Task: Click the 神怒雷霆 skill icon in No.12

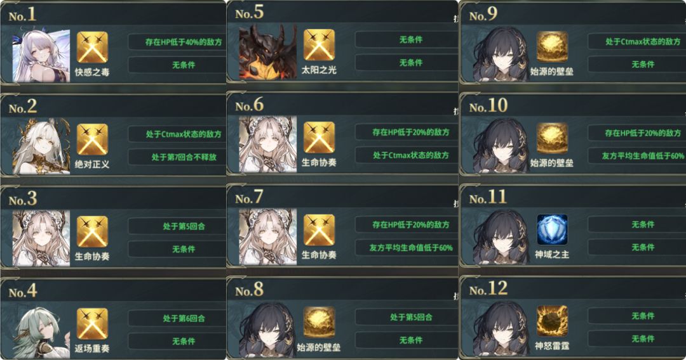Action: click(552, 321)
